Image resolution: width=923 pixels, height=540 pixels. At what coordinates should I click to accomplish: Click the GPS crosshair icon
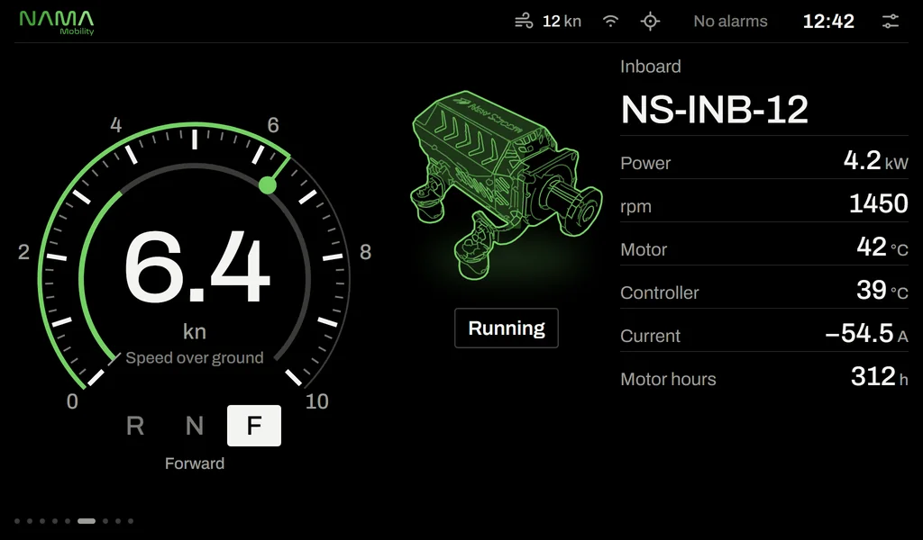[x=650, y=22]
